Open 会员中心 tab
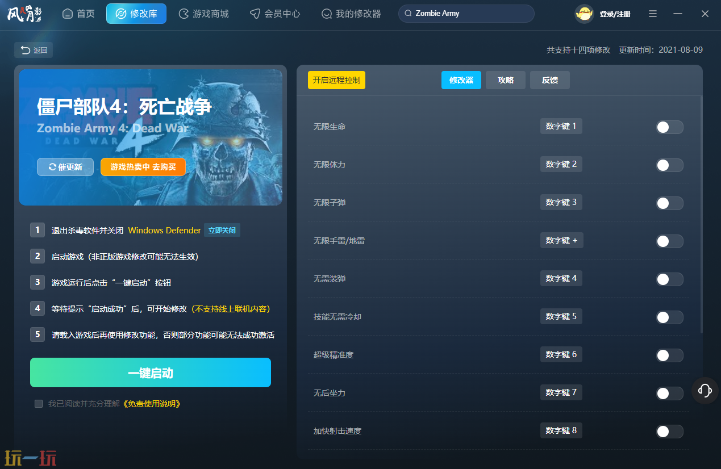 tap(275, 14)
